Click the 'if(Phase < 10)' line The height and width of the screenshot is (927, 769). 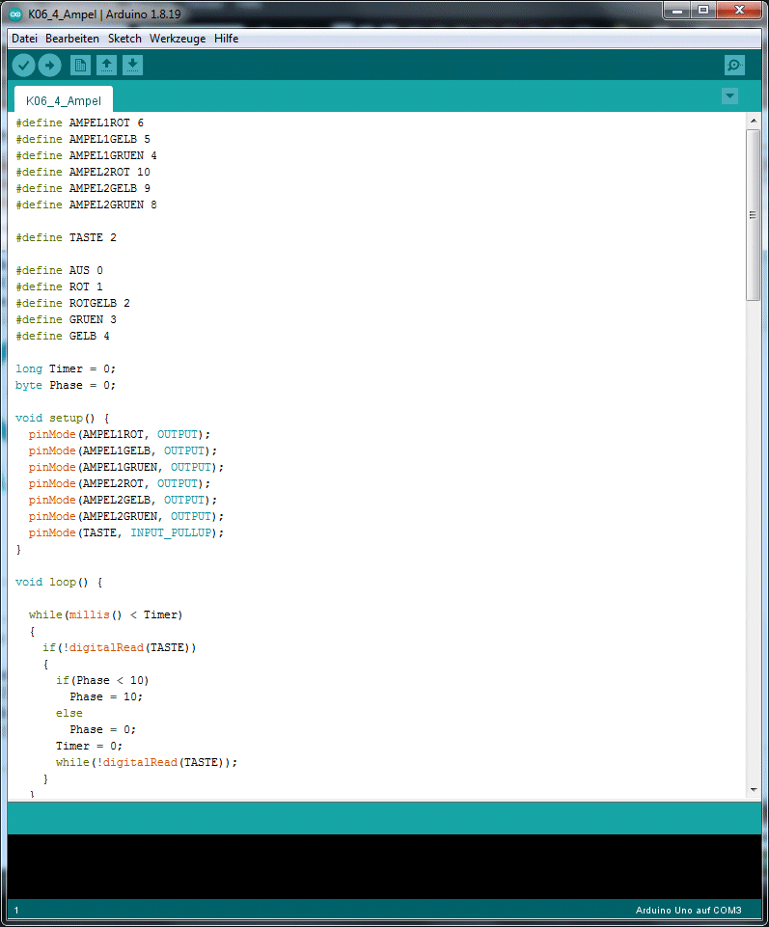[102, 680]
